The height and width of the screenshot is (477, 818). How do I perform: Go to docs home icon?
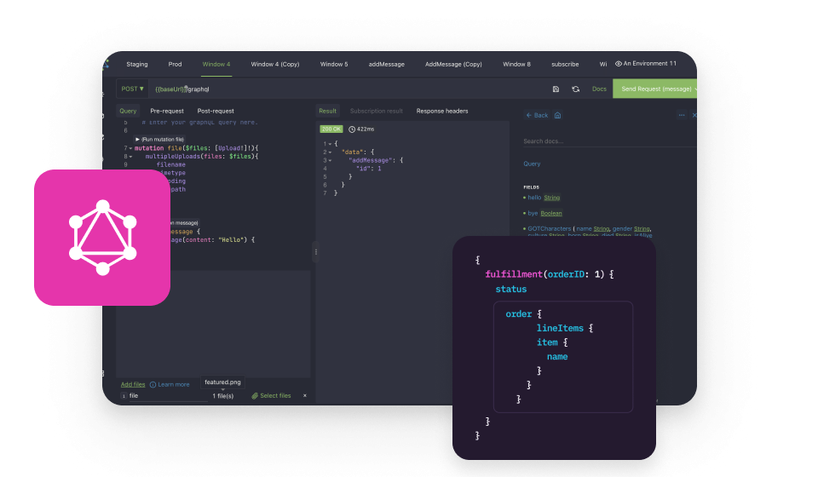(x=557, y=115)
